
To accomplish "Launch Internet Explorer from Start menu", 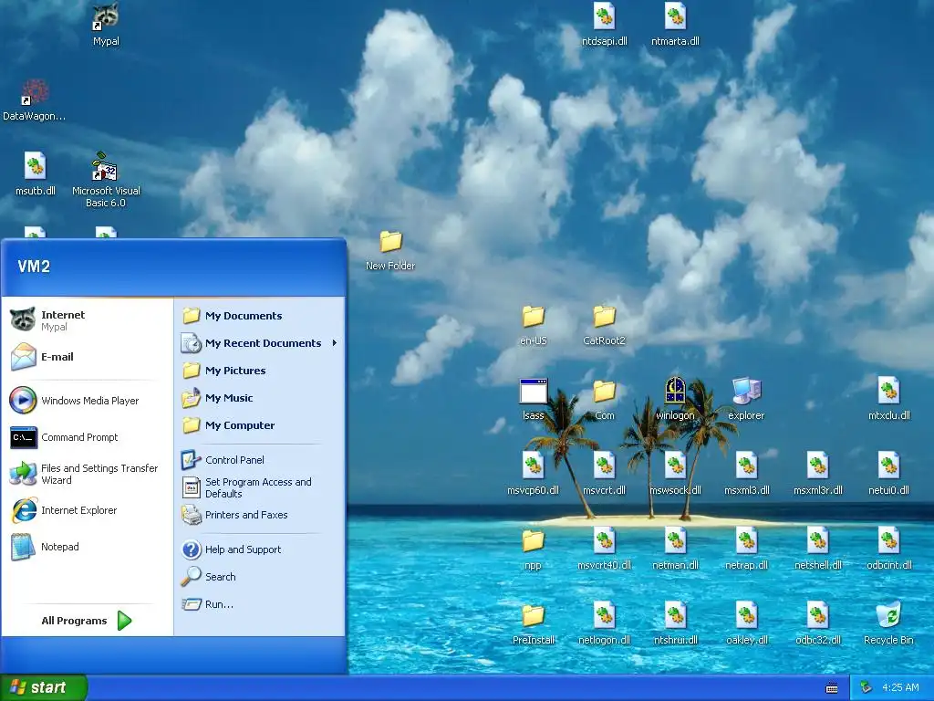I will [87, 510].
